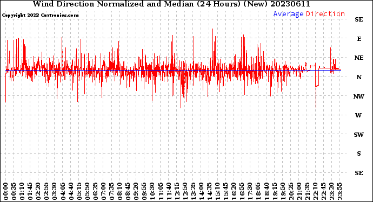The image size is (373, 202).
Task: Select the "09:55" time axis label
Action: 144,191
